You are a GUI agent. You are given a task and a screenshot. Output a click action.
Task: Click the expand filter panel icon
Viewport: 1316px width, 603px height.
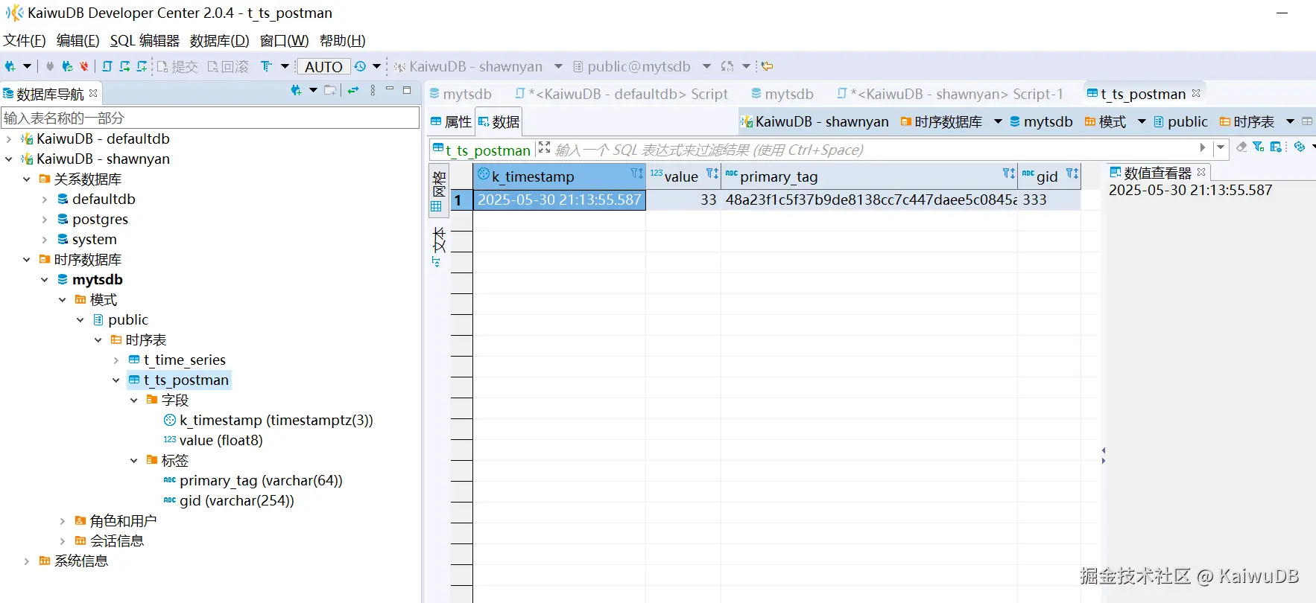point(544,147)
